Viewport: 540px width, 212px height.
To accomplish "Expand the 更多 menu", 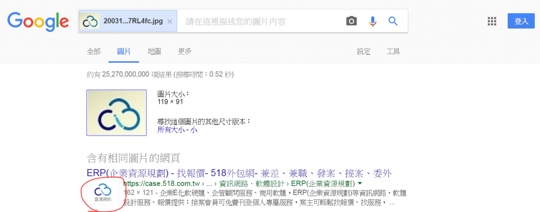I will pyautogui.click(x=185, y=52).
